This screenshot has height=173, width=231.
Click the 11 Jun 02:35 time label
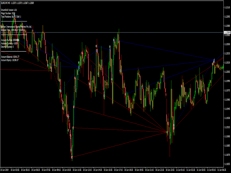[191, 170]
